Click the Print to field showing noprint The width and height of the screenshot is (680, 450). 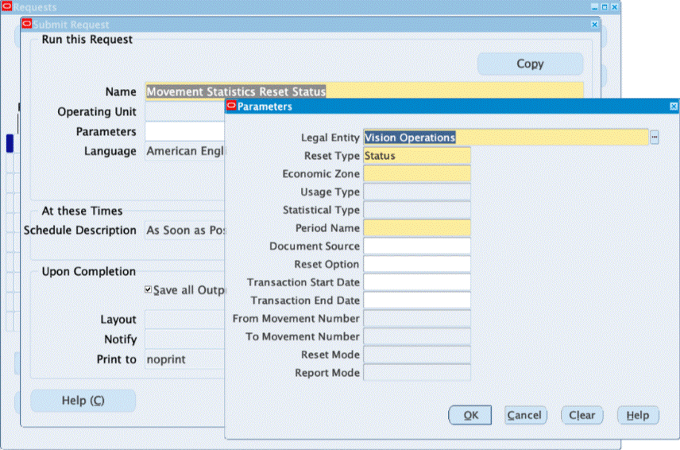[185, 359]
